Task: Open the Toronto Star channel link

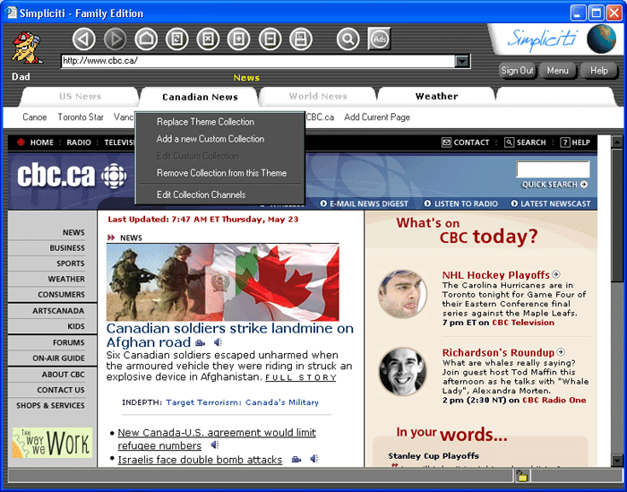Action: click(x=81, y=117)
